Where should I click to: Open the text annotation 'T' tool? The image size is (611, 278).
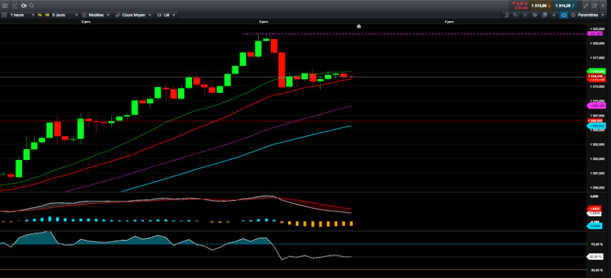click(x=515, y=15)
